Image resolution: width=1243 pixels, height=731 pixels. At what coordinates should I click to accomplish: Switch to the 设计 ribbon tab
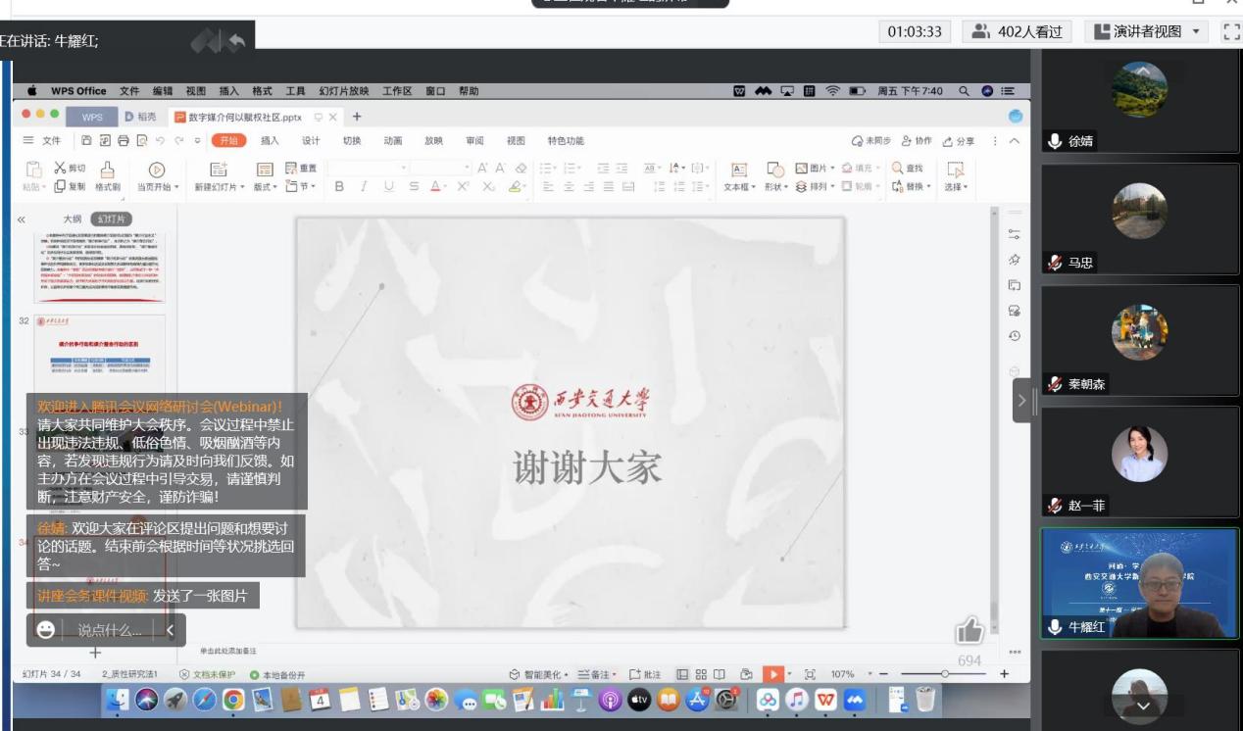coord(311,141)
